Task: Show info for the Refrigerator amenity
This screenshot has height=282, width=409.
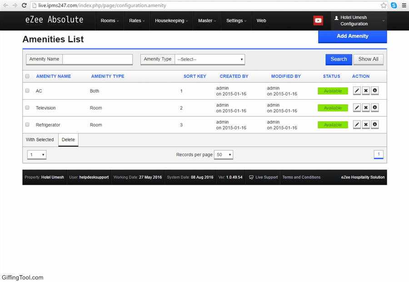Action: (x=374, y=125)
